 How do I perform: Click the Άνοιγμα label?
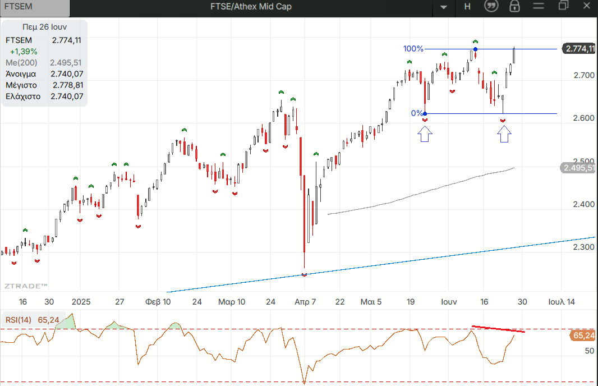21,74
